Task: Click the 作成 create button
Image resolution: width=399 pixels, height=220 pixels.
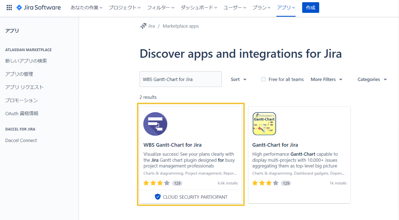Action: (x=311, y=8)
